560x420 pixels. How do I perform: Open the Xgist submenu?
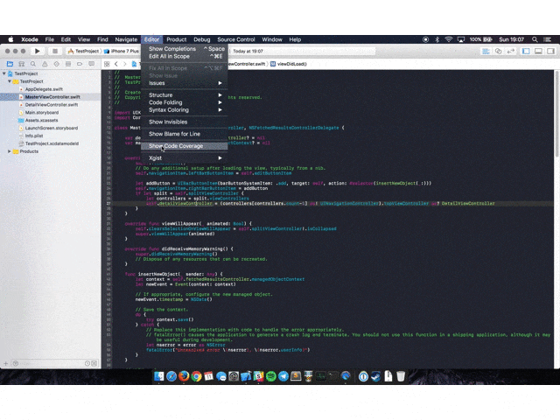pyautogui.click(x=185, y=157)
